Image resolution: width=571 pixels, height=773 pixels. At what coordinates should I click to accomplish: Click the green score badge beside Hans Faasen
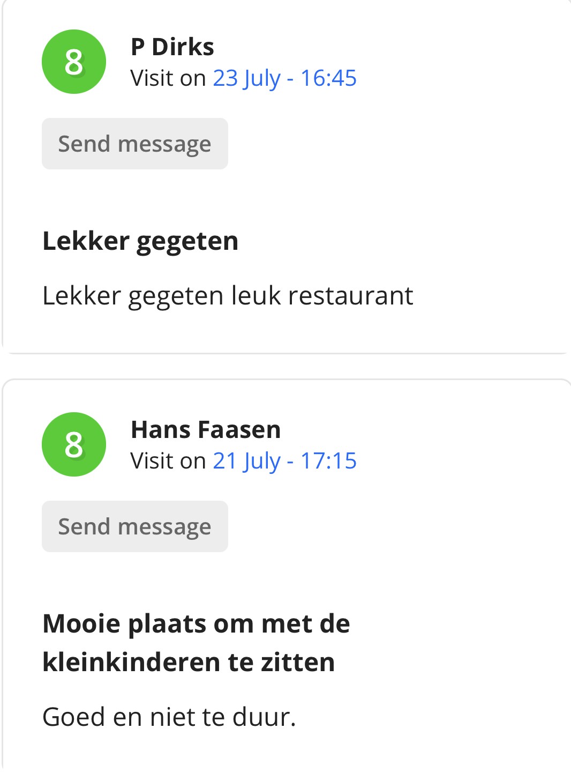click(74, 444)
